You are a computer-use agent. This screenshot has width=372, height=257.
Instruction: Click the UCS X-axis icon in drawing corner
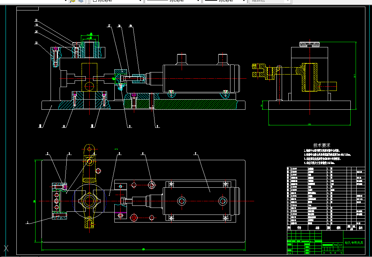(x=6, y=248)
